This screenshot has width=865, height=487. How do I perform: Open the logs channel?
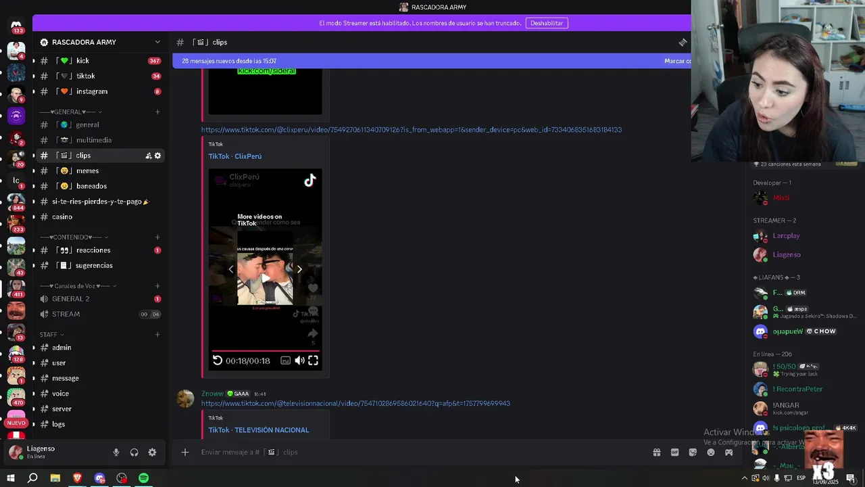(x=100, y=424)
